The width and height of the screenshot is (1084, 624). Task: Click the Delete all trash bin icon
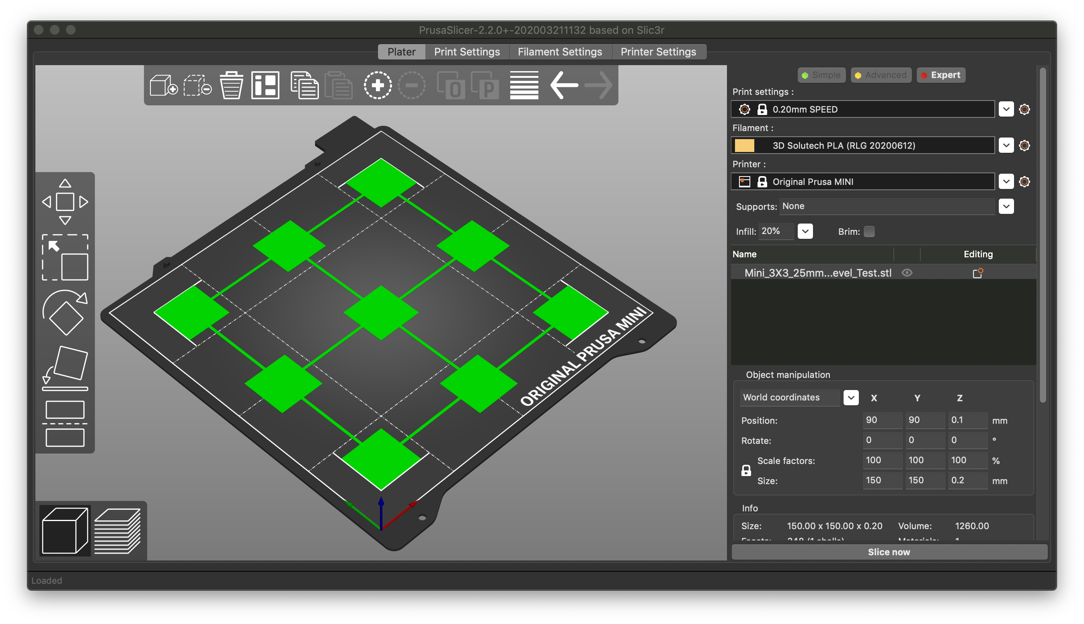pyautogui.click(x=231, y=85)
